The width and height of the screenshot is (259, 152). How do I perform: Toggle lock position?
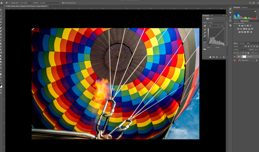[243, 53]
